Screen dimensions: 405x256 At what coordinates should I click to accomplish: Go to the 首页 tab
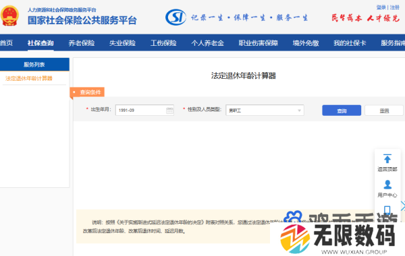pos(6,43)
